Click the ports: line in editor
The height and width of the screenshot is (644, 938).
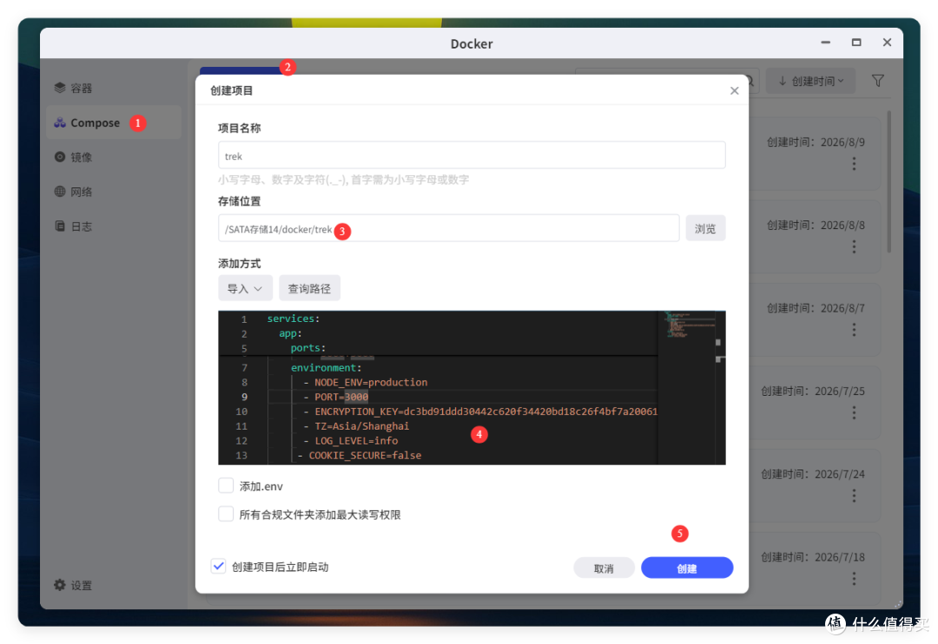point(308,348)
